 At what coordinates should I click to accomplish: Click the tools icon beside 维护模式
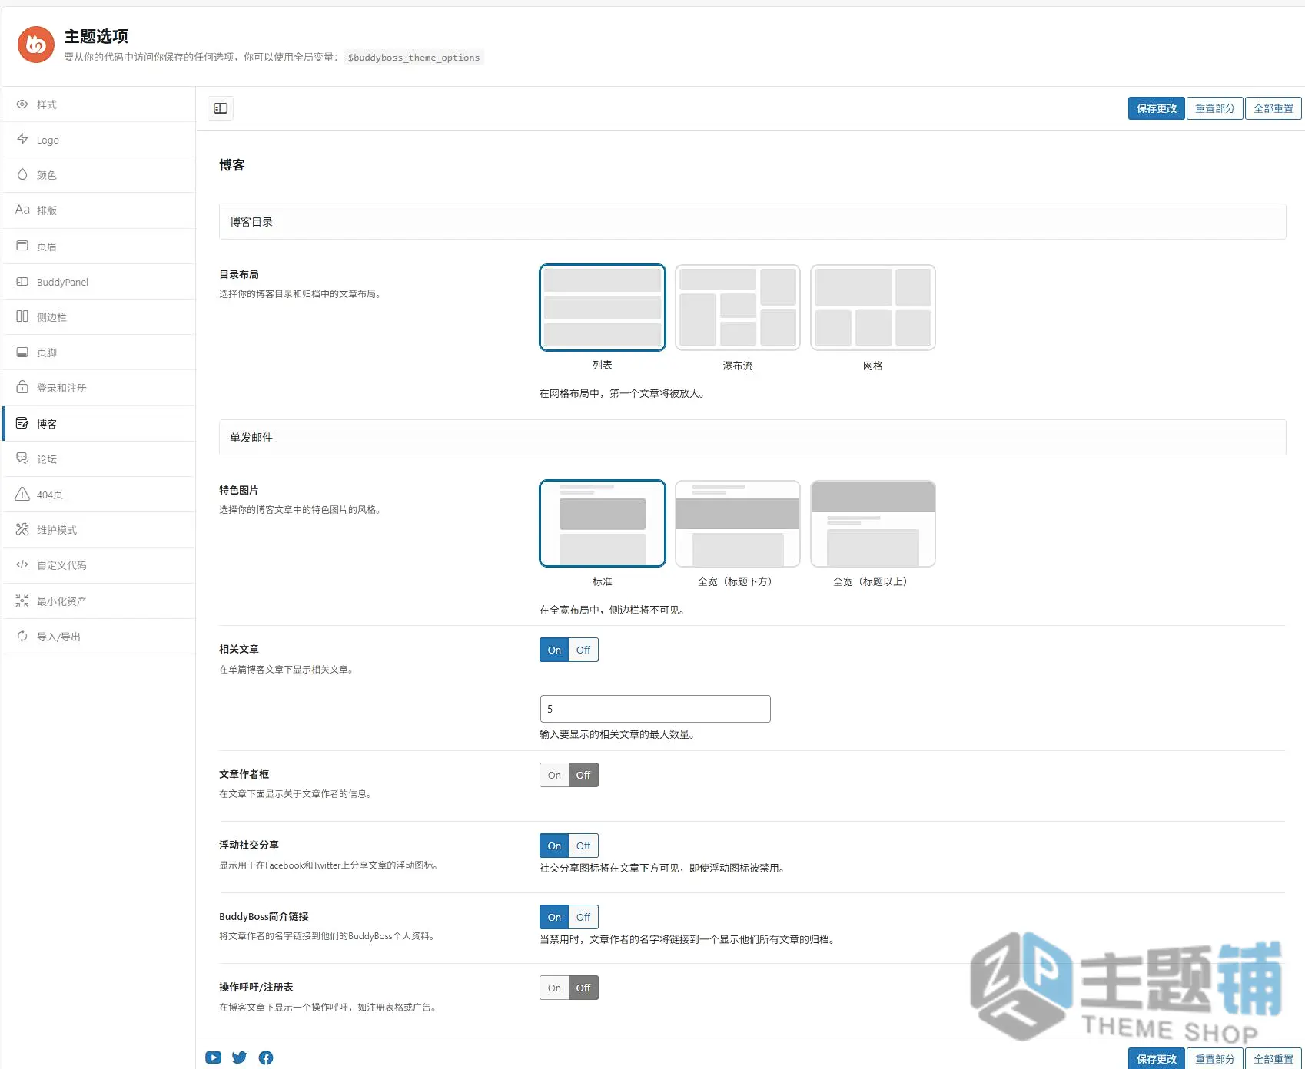pos(22,529)
